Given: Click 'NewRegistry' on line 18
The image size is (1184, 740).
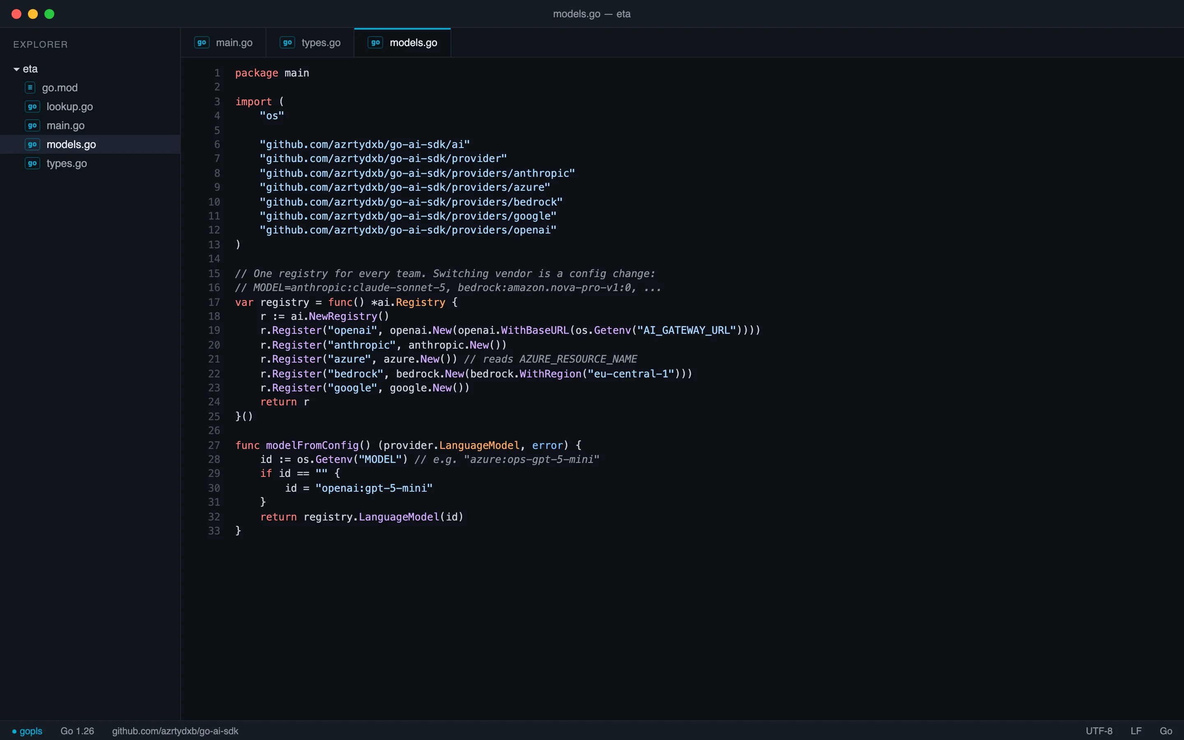Looking at the screenshot, I should [343, 317].
